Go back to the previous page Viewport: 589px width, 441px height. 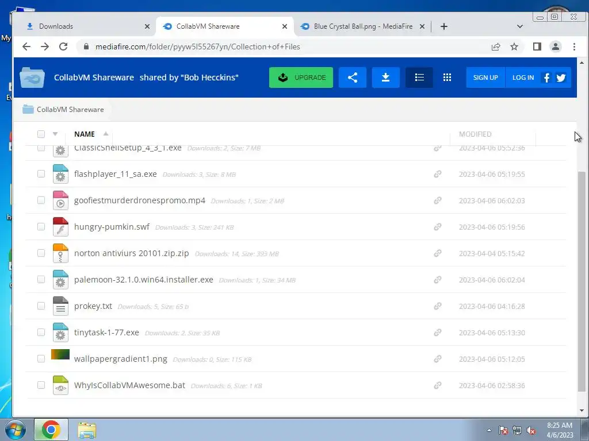coord(26,47)
